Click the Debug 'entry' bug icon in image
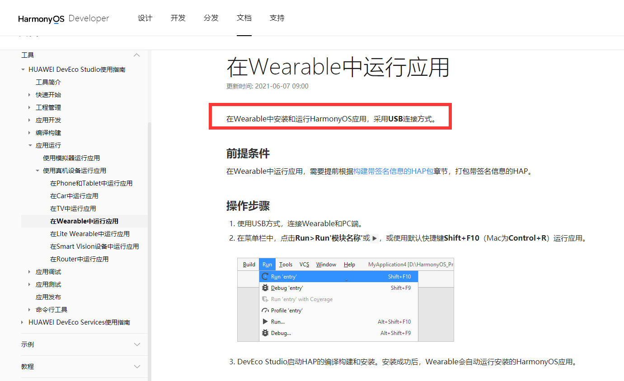Image resolution: width=624 pixels, height=381 pixels. (265, 288)
